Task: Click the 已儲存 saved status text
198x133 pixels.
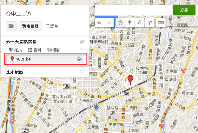Action: coord(52,26)
